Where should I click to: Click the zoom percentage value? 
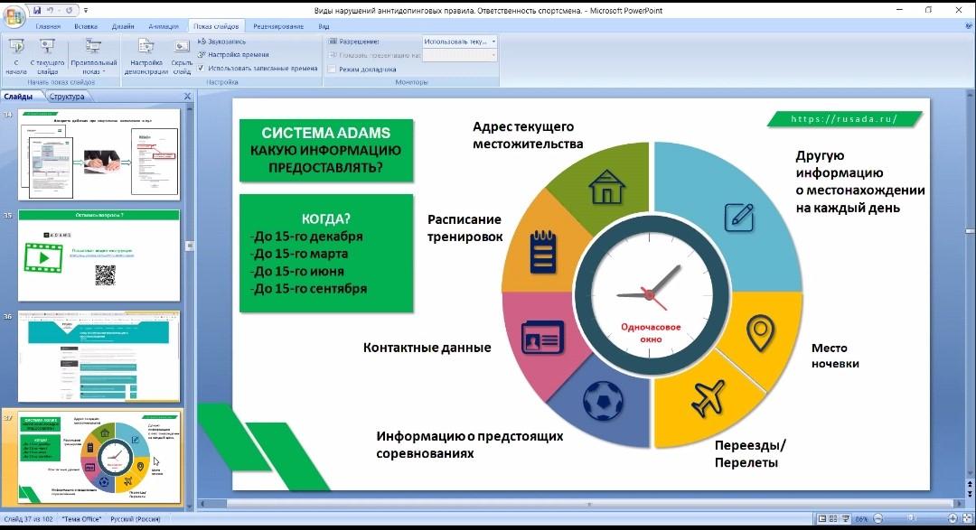click(861, 519)
